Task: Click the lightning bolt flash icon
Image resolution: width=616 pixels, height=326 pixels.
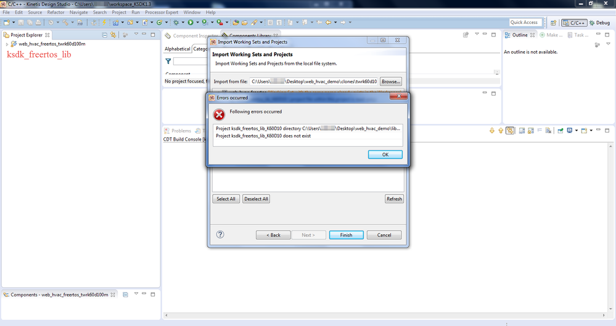Action: (104, 23)
